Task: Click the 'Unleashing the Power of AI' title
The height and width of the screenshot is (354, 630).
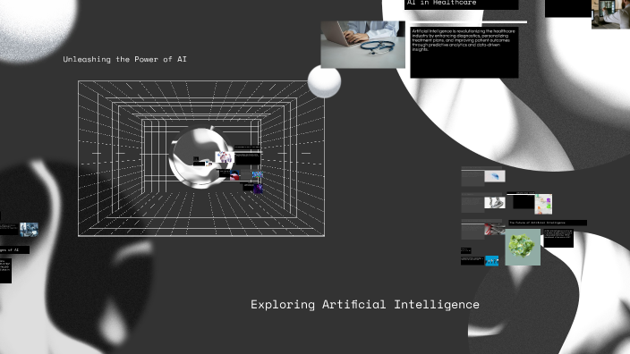Action: (x=124, y=59)
